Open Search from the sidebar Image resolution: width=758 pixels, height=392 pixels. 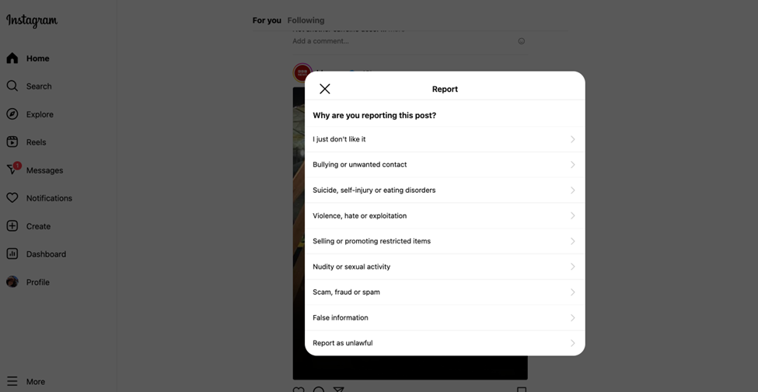pyautogui.click(x=12, y=86)
